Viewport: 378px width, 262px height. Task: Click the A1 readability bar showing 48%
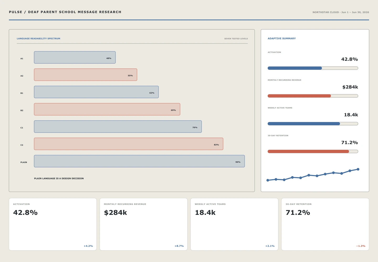[x=75, y=57]
